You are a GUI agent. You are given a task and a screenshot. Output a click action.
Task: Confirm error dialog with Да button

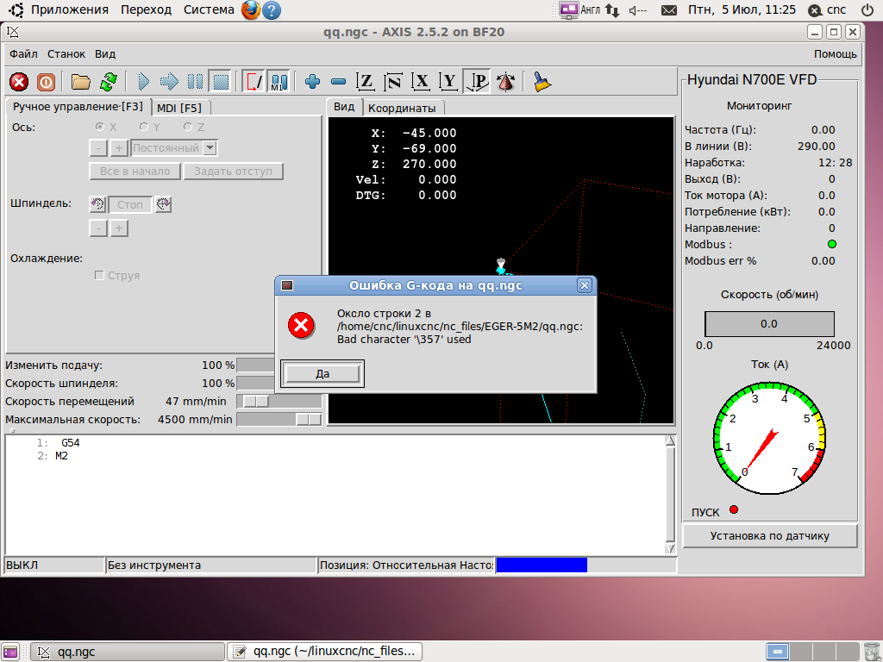(323, 374)
